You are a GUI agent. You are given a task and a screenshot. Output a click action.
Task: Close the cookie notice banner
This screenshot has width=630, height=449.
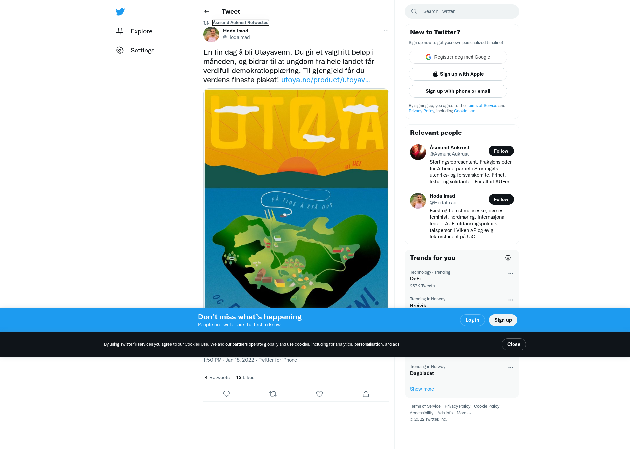pyautogui.click(x=514, y=344)
